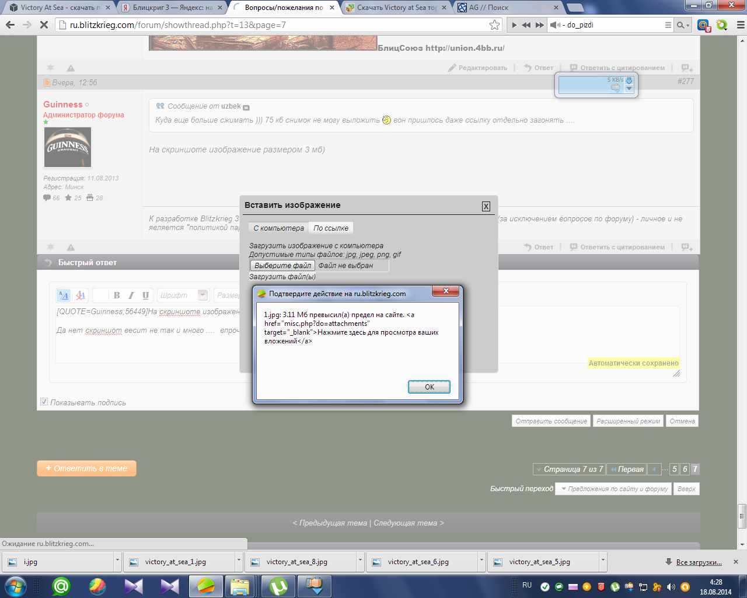This screenshot has width=747, height=598.
Task: Open "Расширенный режим" editor
Action: [x=628, y=421]
